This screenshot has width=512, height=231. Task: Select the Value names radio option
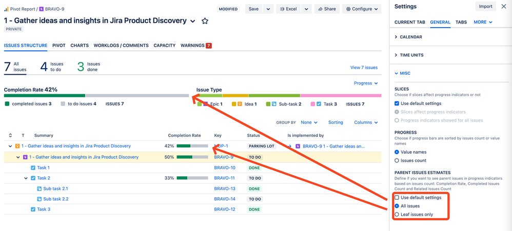tap(397, 152)
